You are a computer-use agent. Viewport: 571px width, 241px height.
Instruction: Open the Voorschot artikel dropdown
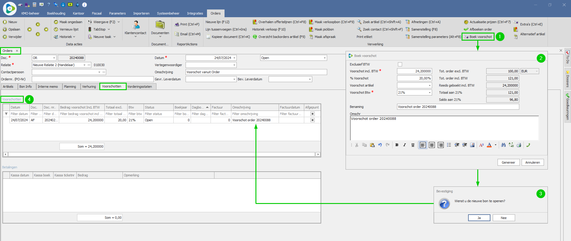[x=429, y=85]
